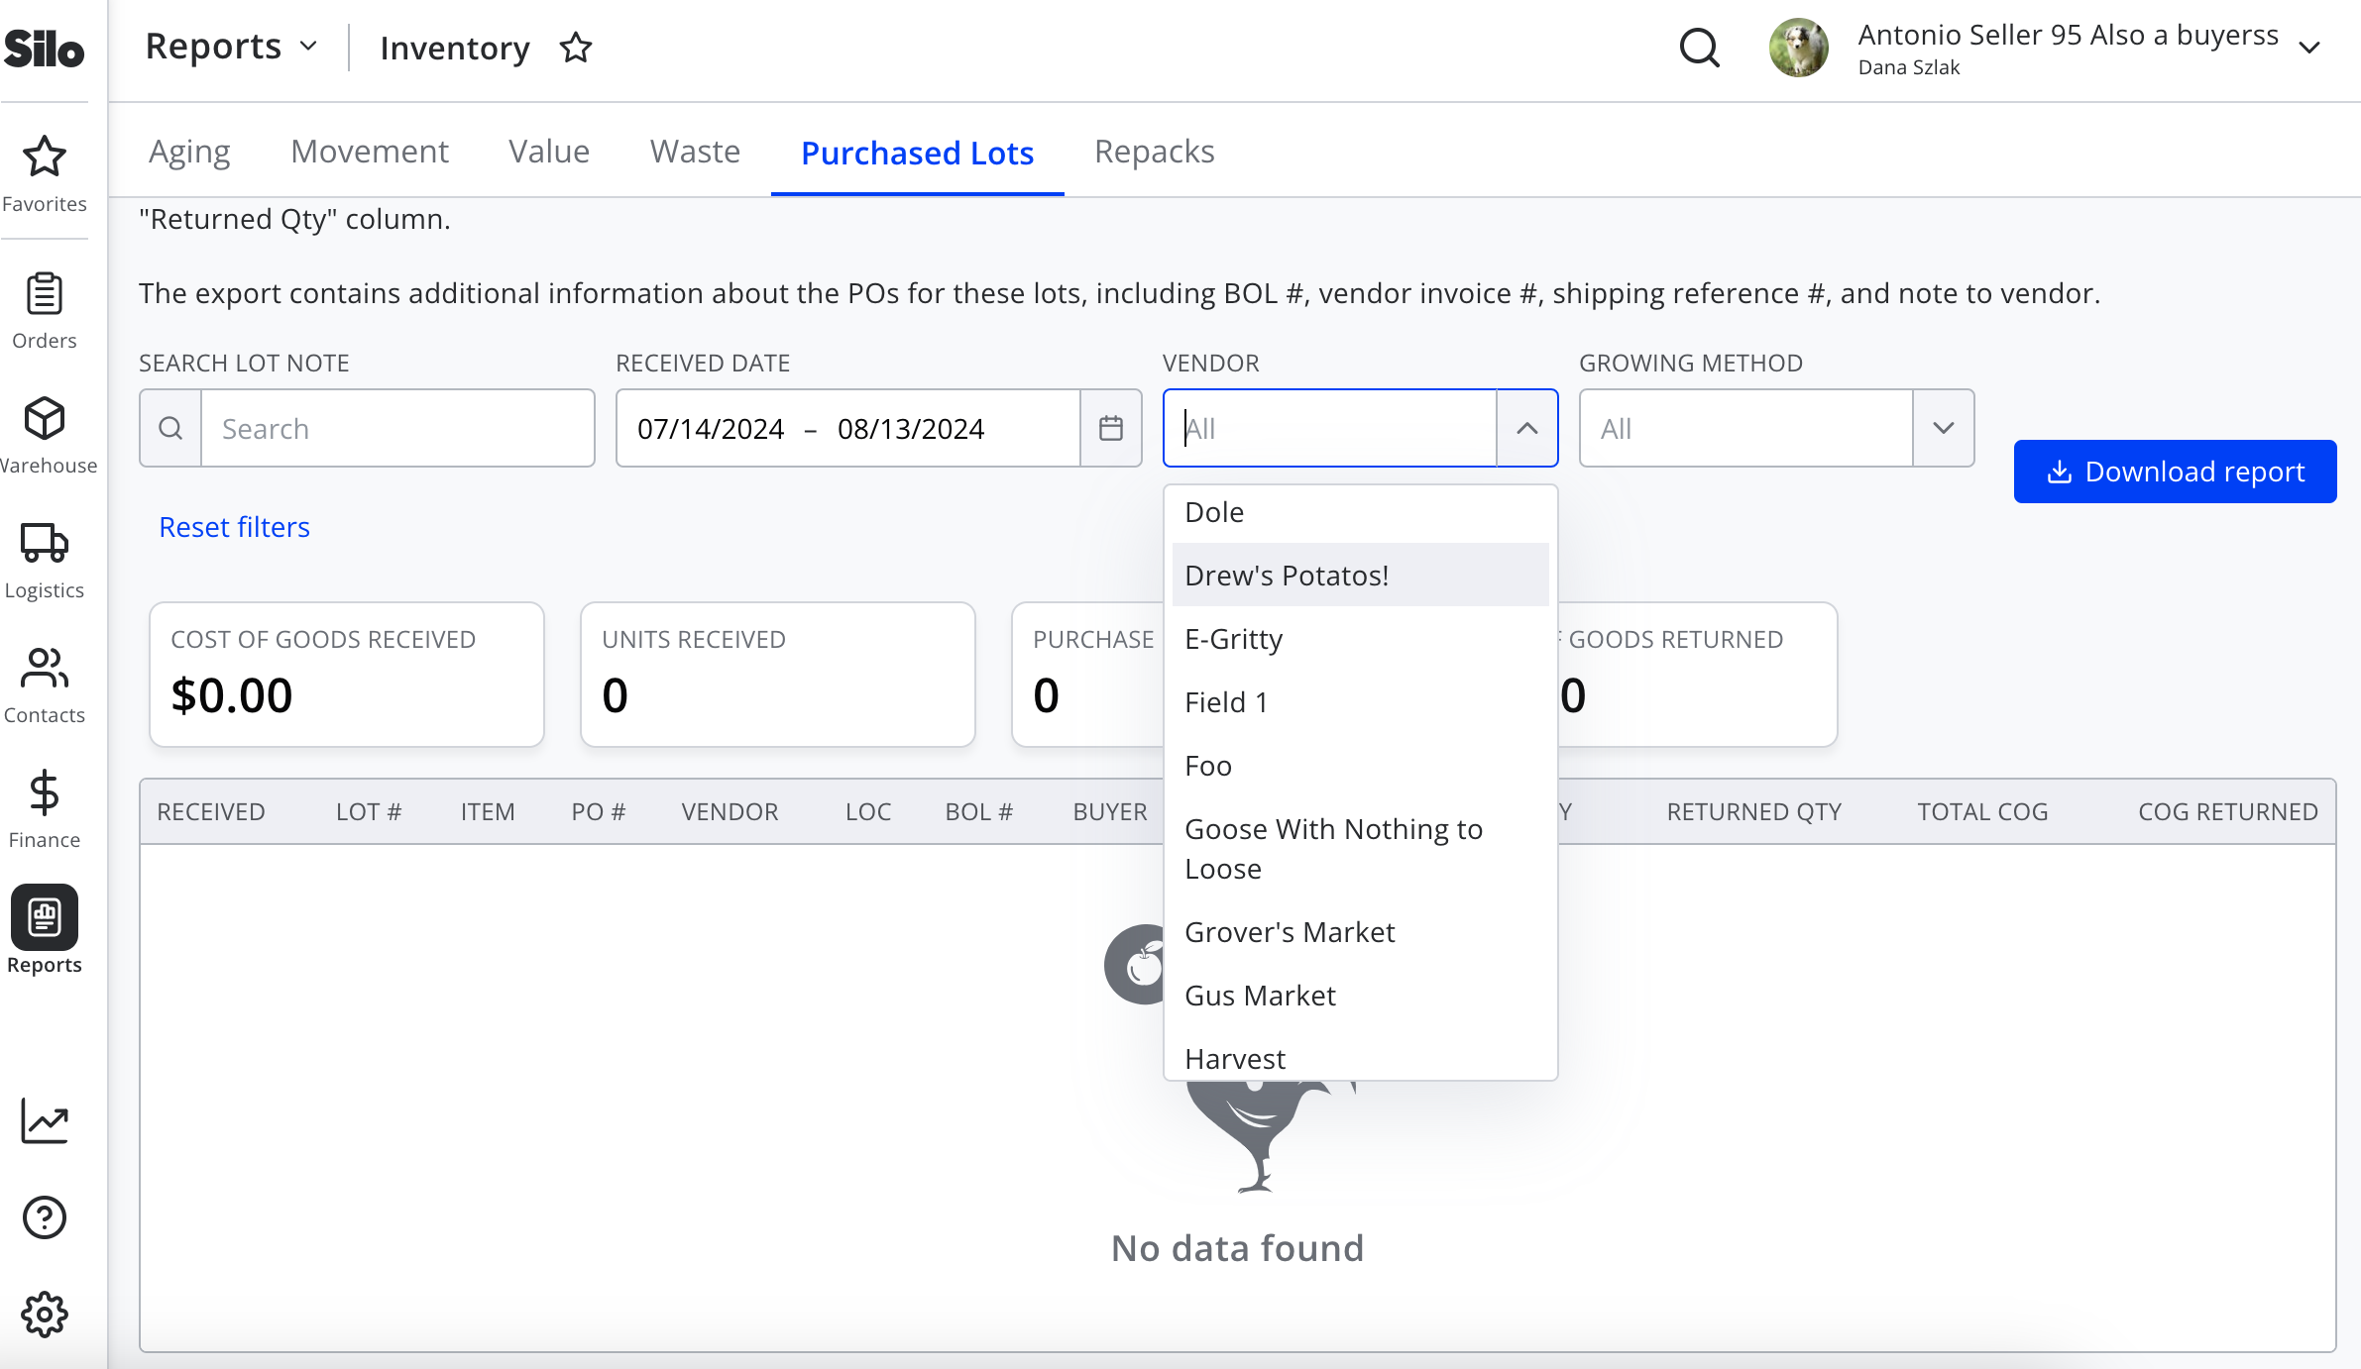Open settings gear icon in sidebar
The width and height of the screenshot is (2361, 1369).
pyautogui.click(x=44, y=1315)
